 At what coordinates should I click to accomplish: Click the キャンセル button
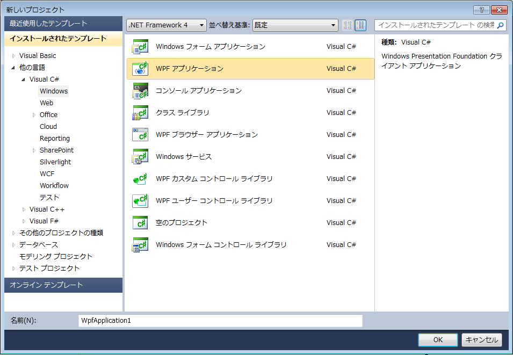tap(481, 340)
